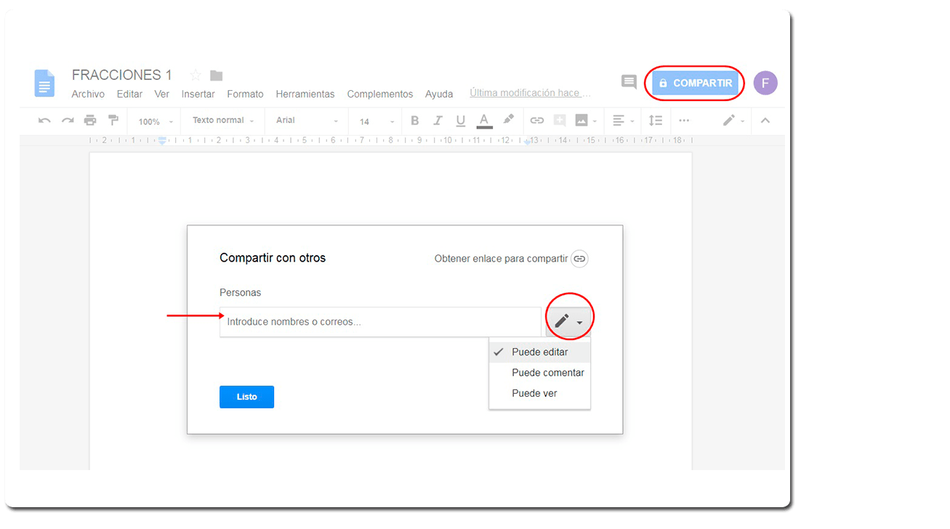Click the move to folder icon
This screenshot has height=529, width=950.
pos(216,76)
